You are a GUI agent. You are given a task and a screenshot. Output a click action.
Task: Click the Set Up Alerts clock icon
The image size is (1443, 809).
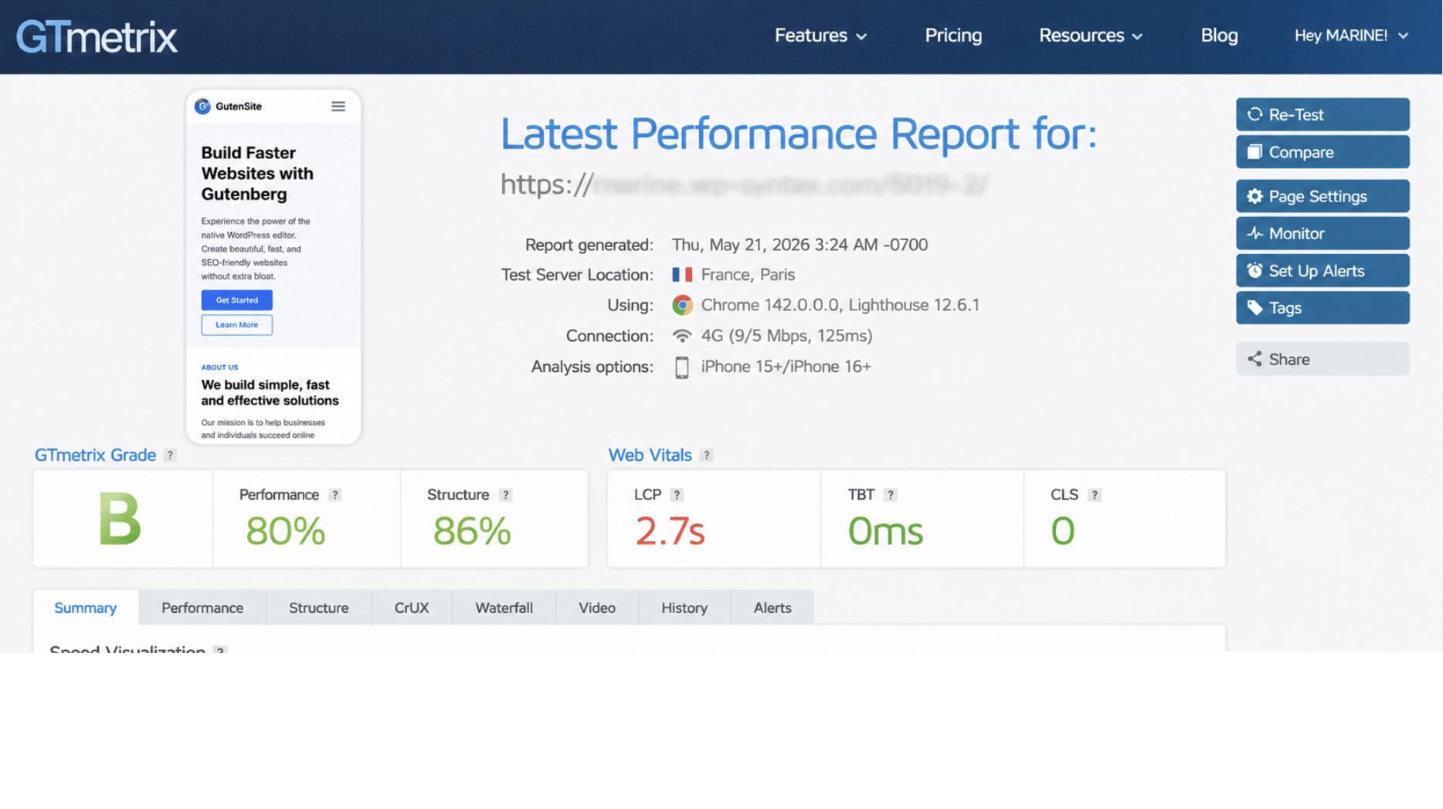(x=1255, y=271)
